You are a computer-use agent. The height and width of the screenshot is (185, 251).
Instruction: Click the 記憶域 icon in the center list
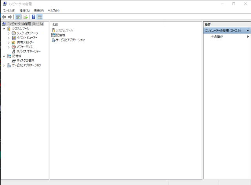53,35
